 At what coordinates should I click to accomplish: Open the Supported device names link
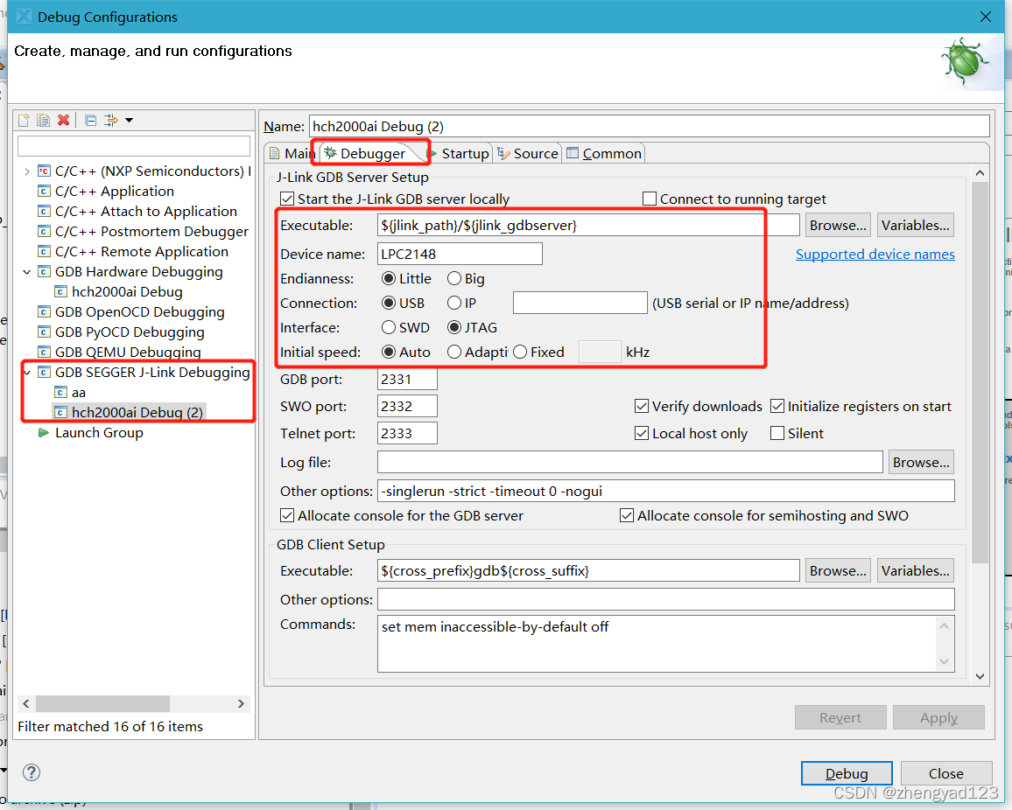point(875,255)
